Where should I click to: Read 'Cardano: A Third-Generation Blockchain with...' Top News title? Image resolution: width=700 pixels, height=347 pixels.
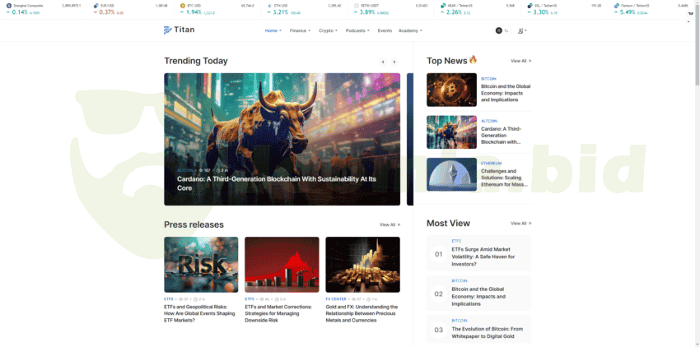click(501, 135)
